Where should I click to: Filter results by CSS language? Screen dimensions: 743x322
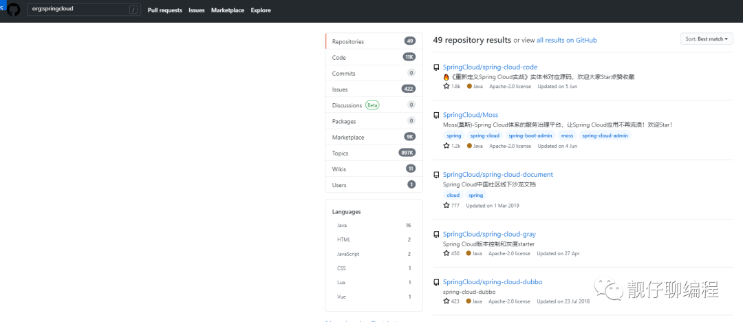374,268
